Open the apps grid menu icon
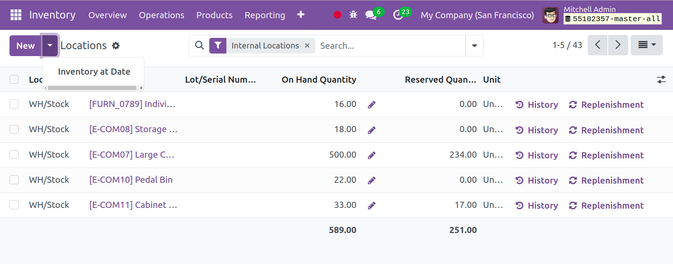673x264 pixels. (x=16, y=15)
